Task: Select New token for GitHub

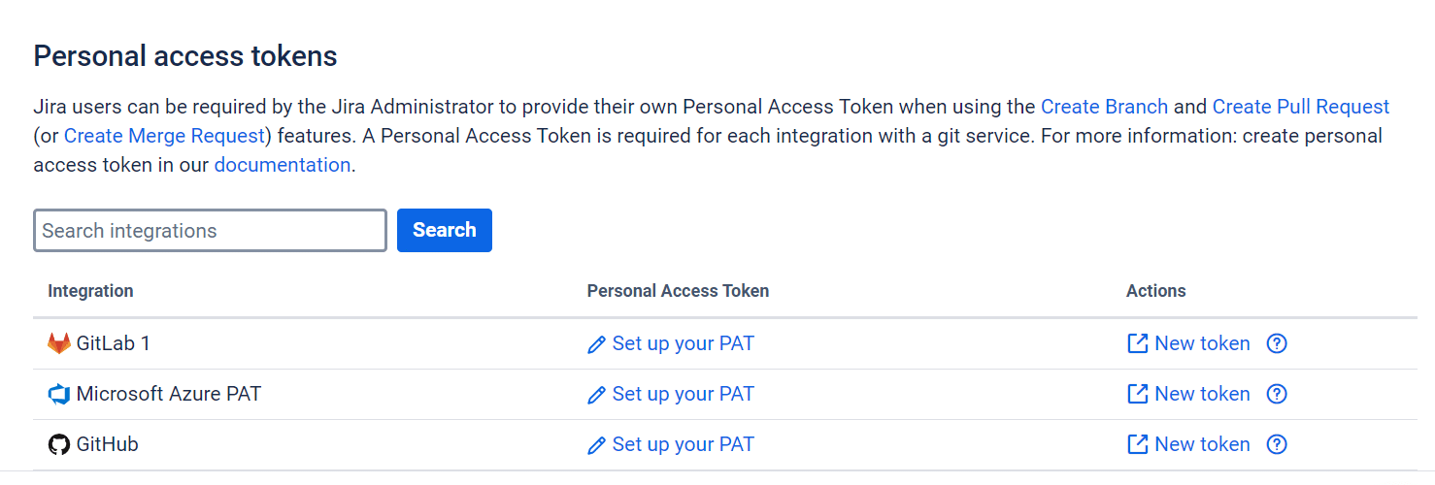Action: tap(1202, 444)
